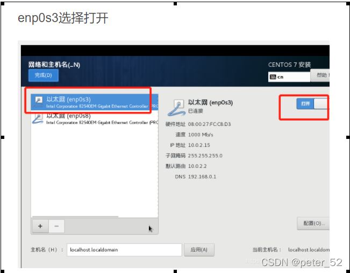Click the enp0s3 ethernet icon in list
This screenshot has height=273, width=350.
[38, 102]
